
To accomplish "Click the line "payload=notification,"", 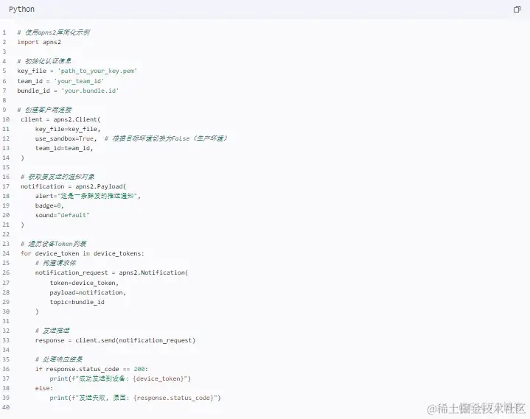I will point(88,292).
